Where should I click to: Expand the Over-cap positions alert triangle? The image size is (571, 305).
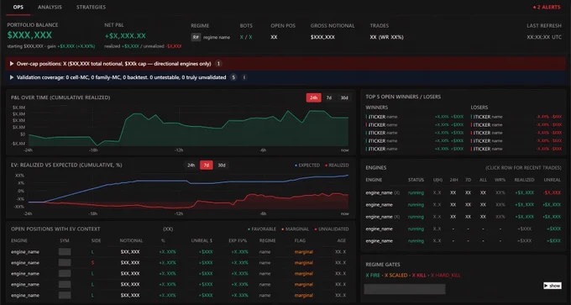pyautogui.click(x=12, y=64)
